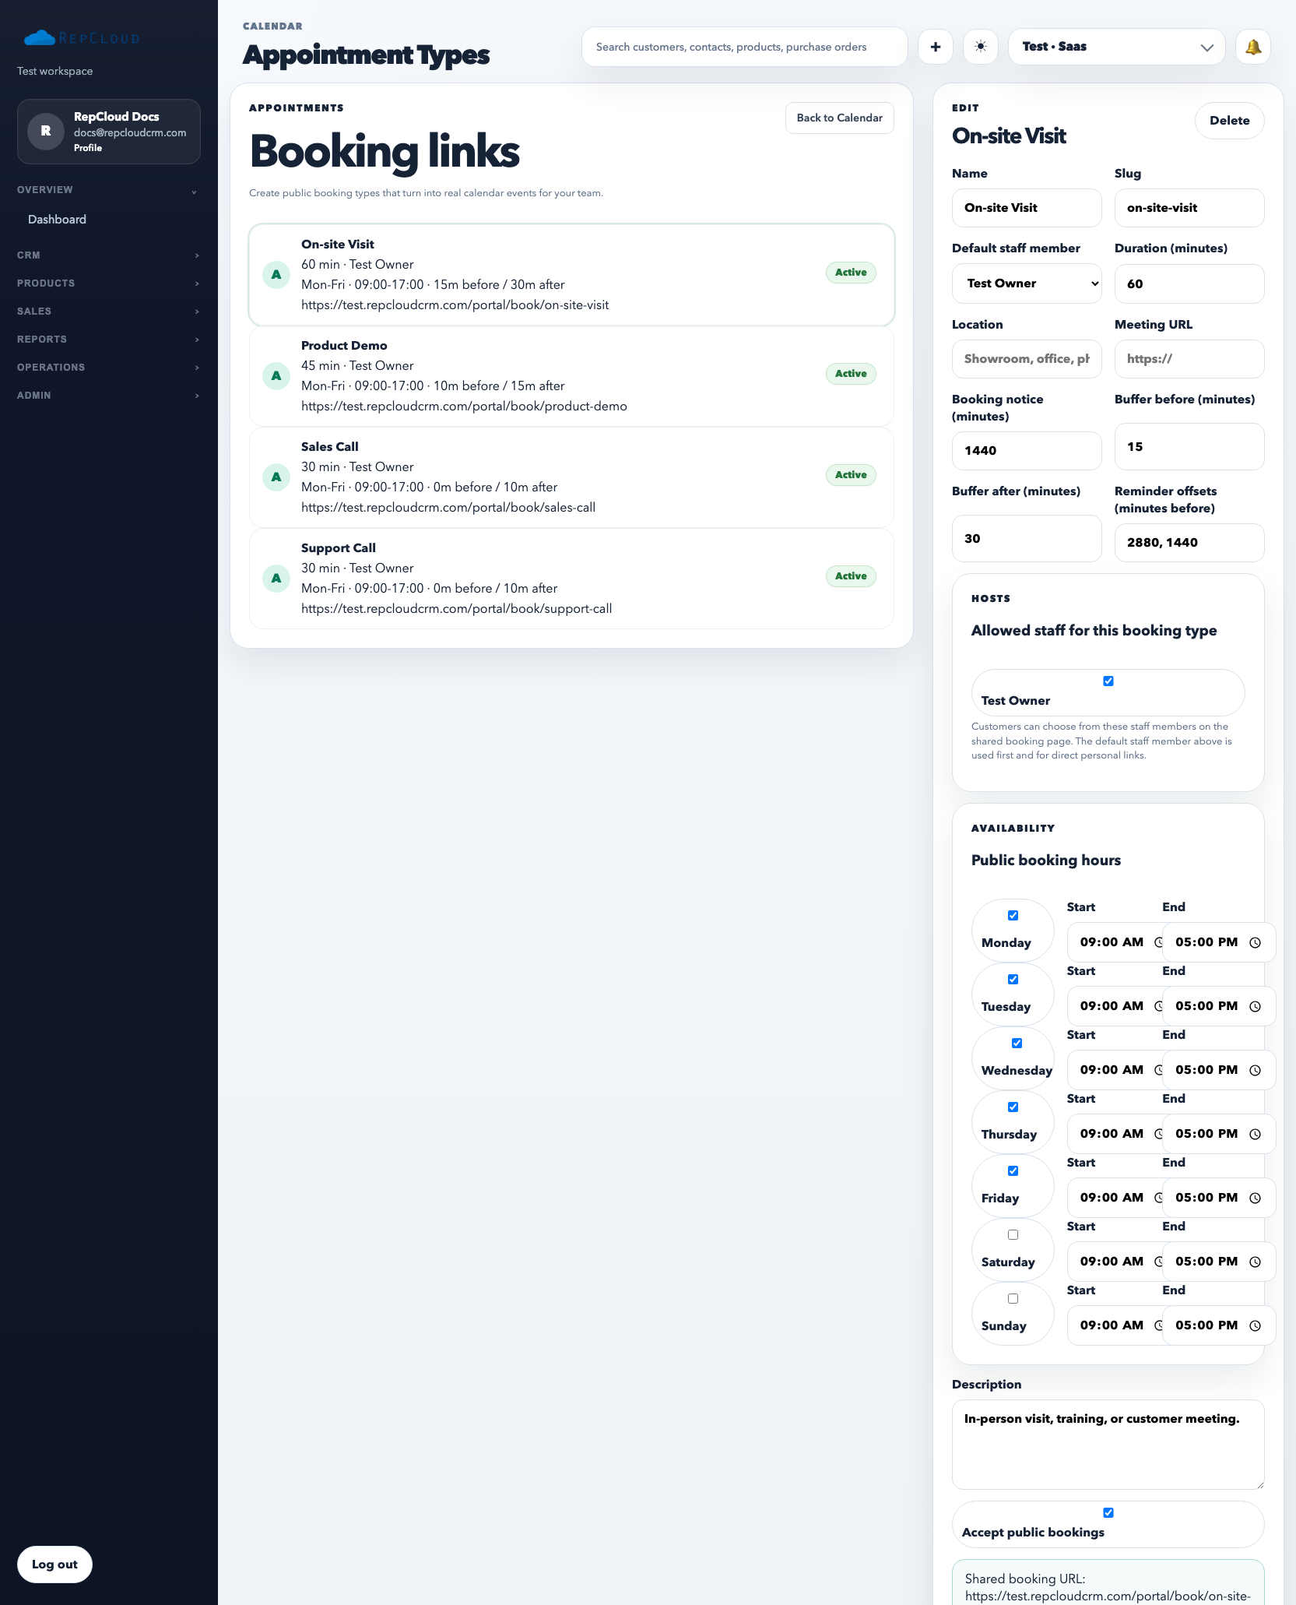Click the Location input field
1296x1605 pixels.
(x=1027, y=359)
